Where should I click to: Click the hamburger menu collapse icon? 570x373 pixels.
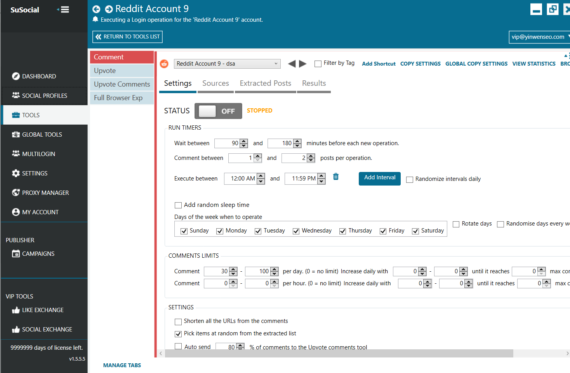click(63, 10)
